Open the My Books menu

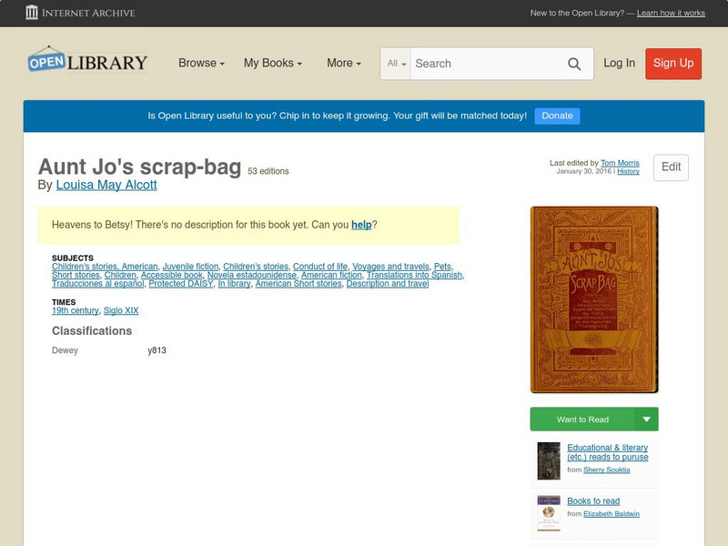click(270, 64)
